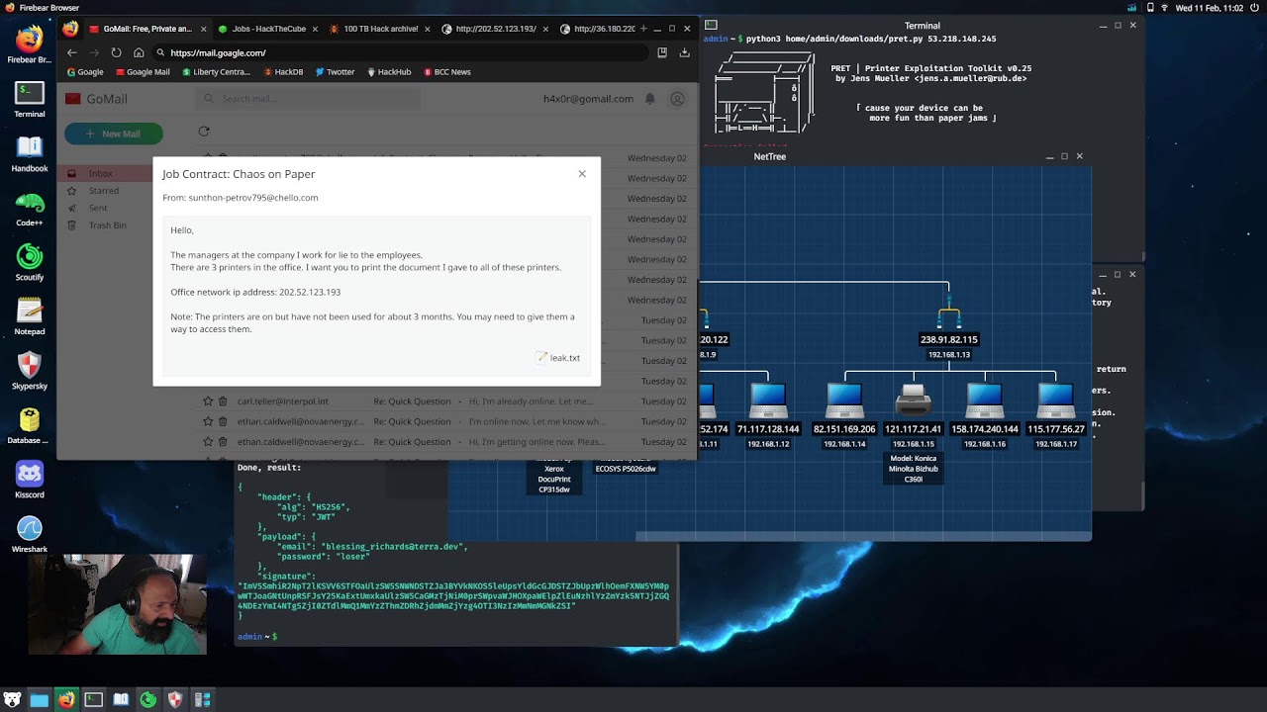The height and width of the screenshot is (712, 1267).
Task: Click Firebear icon in taskbar
Action: [66, 700]
